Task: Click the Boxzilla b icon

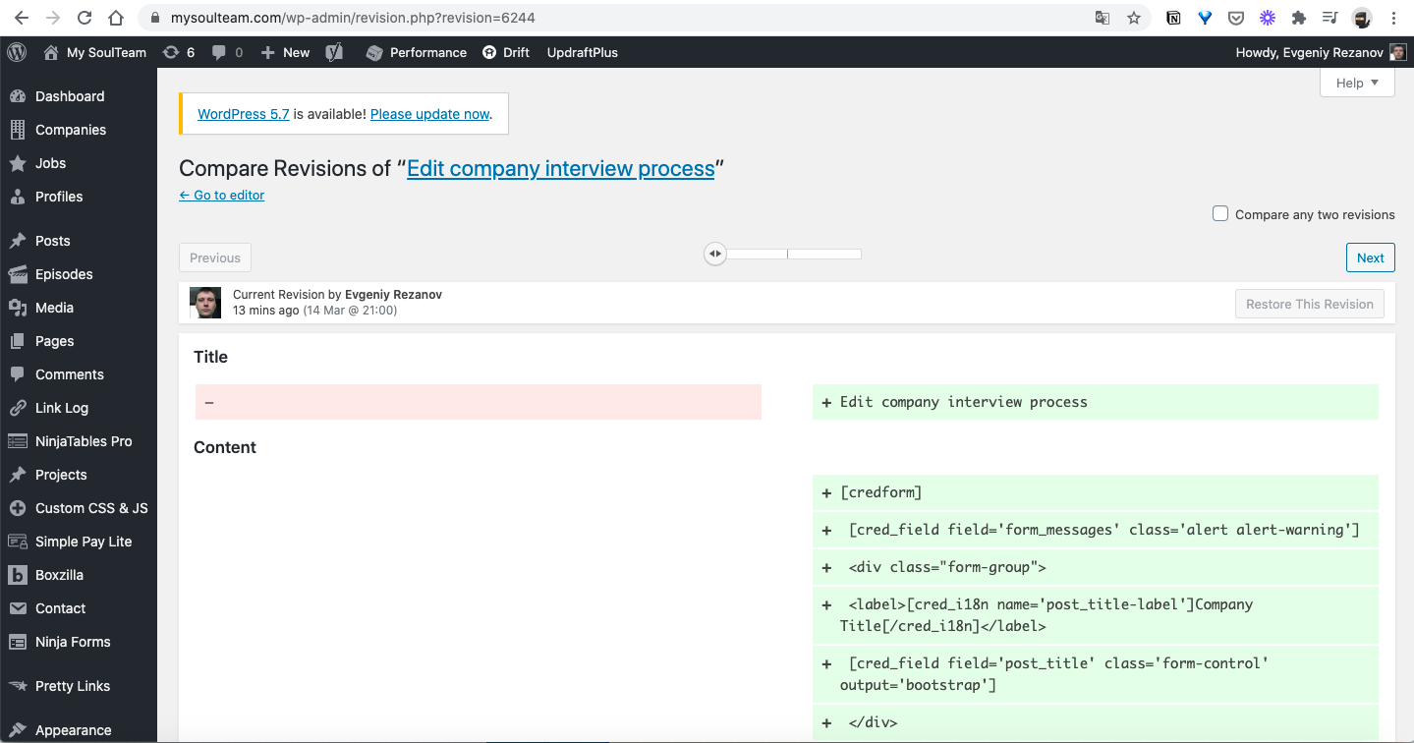Action: tap(18, 575)
